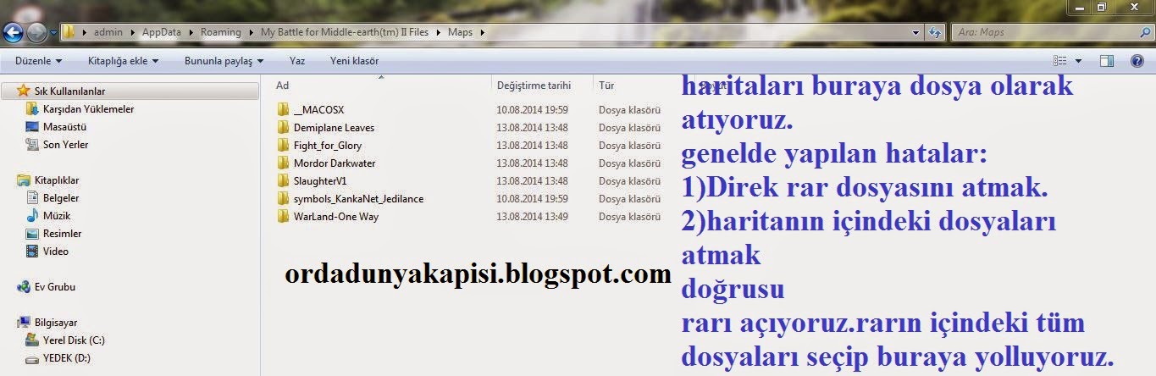Go forward with the Forward arrow button

coord(36,33)
